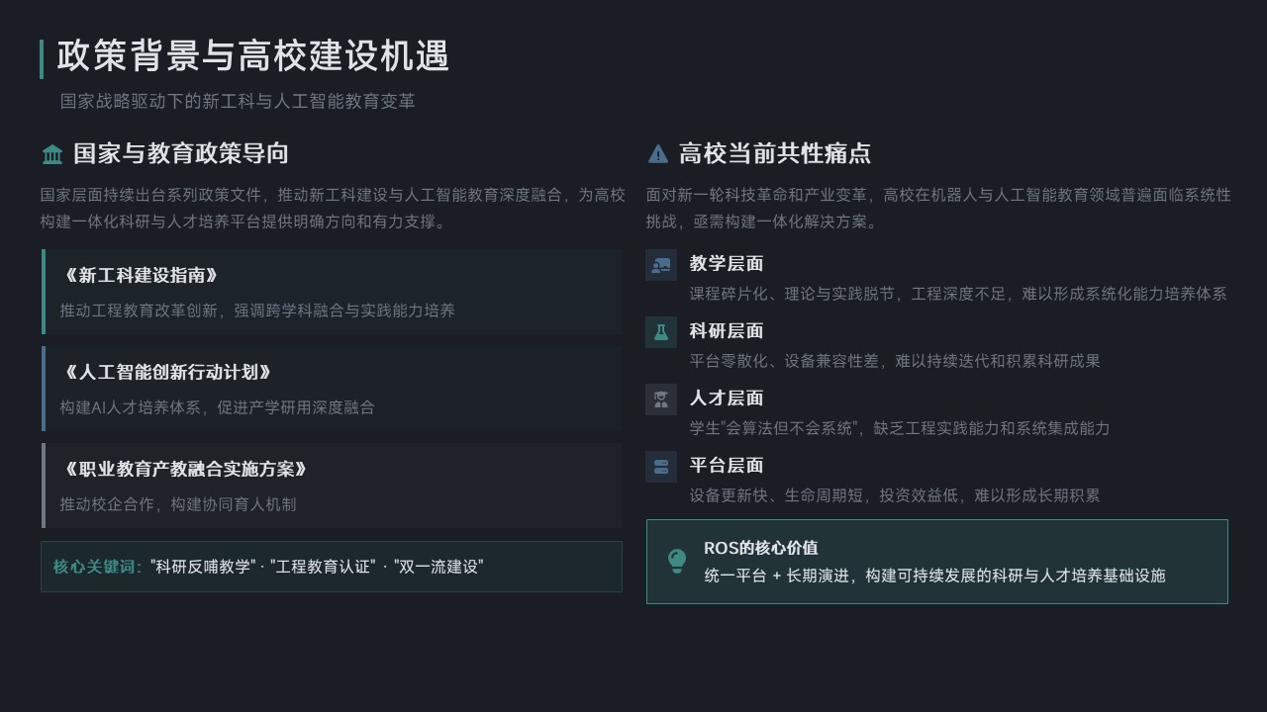Click the 教学层面 heading text
The image size is (1267, 712).
point(727,264)
